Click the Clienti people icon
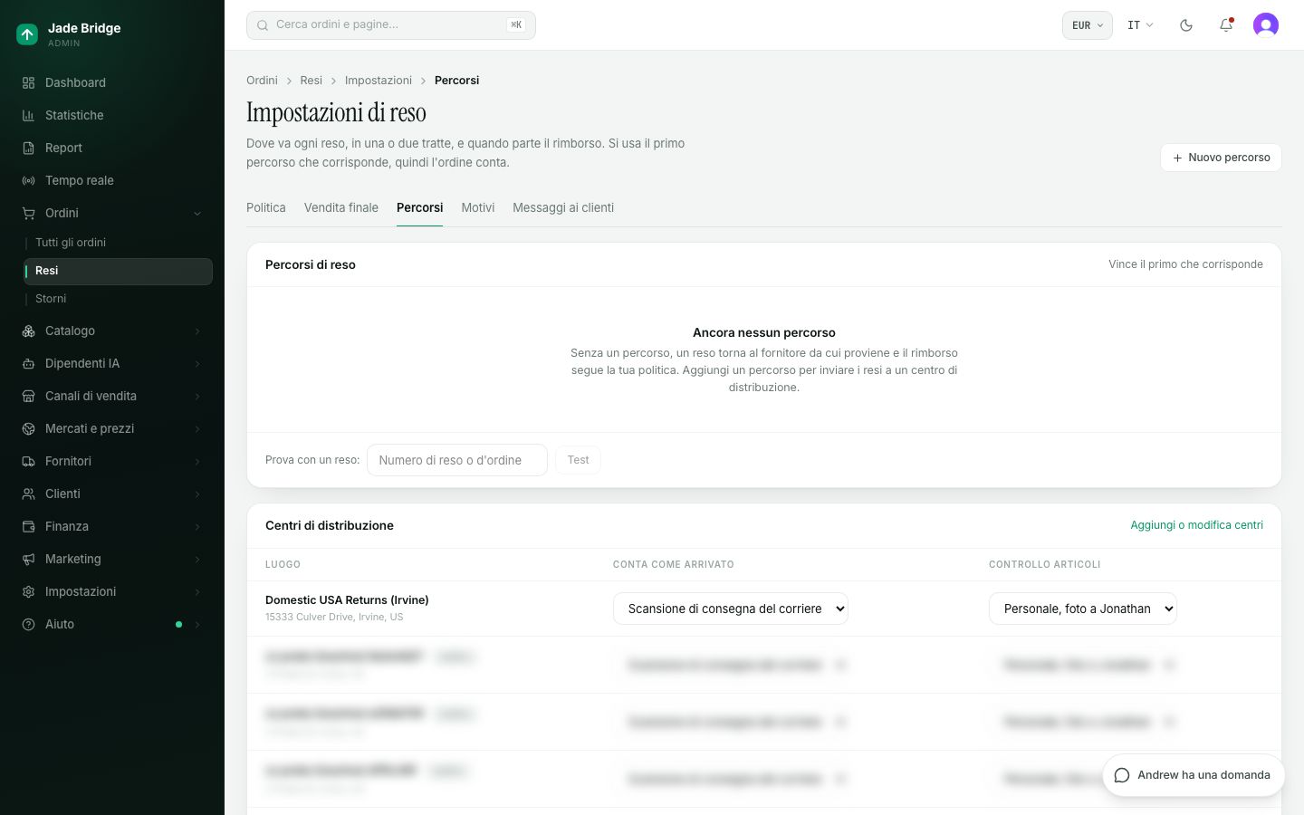 (x=28, y=494)
